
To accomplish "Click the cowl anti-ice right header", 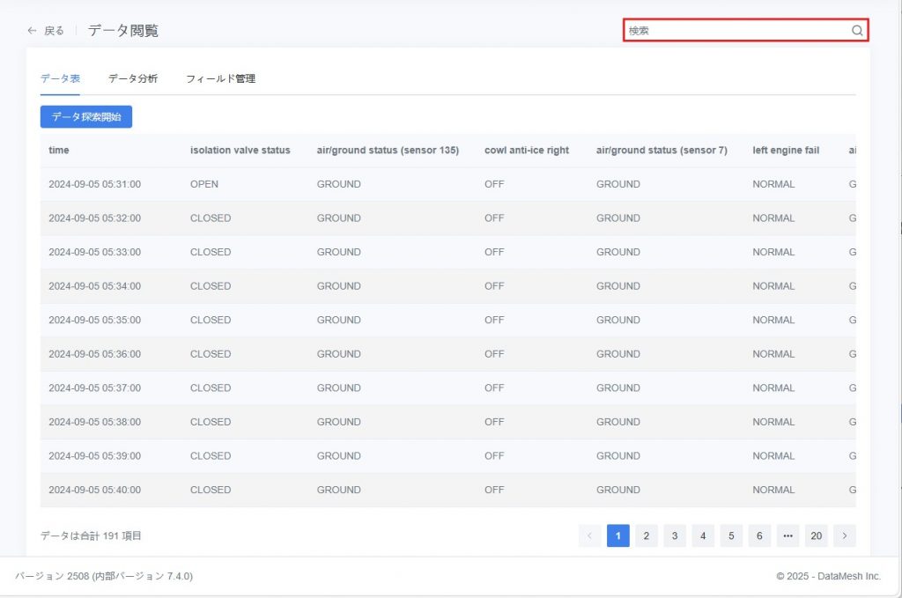I will (x=526, y=150).
